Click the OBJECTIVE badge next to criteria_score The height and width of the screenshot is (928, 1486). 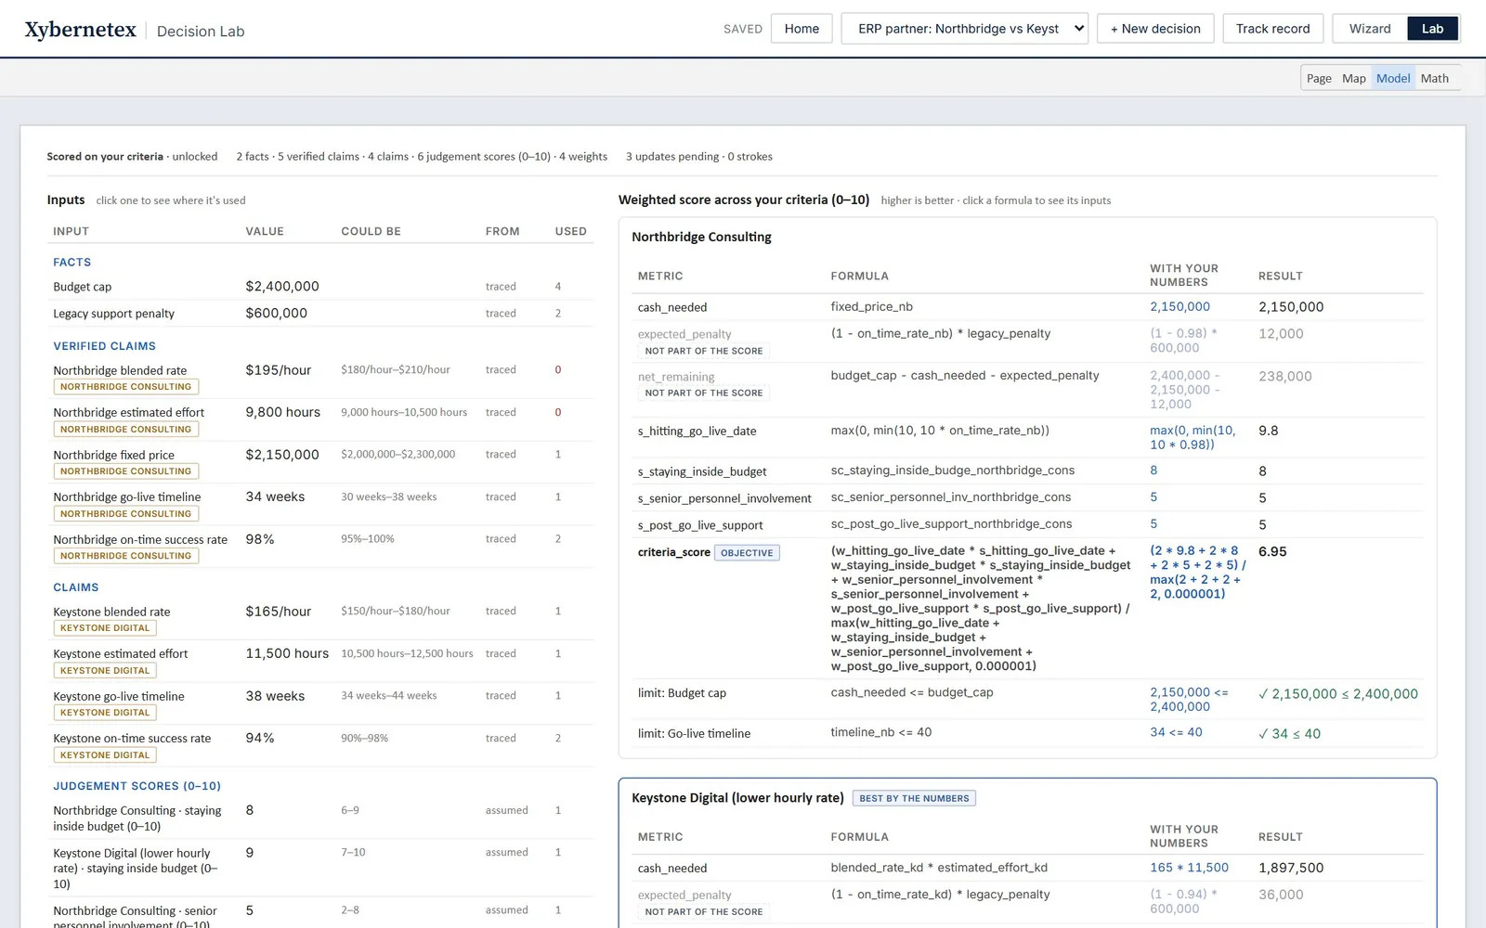tap(747, 552)
